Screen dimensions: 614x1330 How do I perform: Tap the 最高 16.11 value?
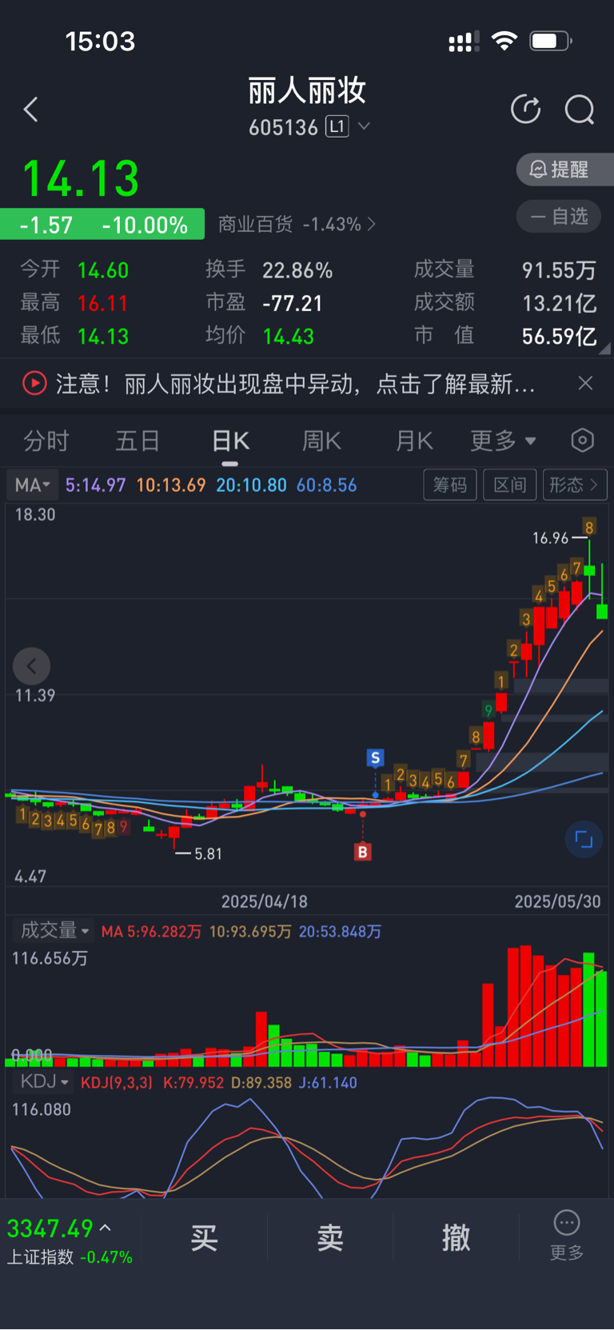point(103,303)
